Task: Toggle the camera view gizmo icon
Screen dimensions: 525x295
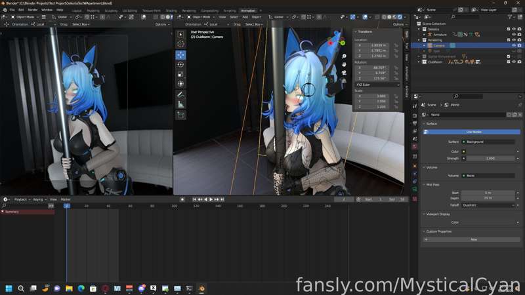Action: pos(344,73)
